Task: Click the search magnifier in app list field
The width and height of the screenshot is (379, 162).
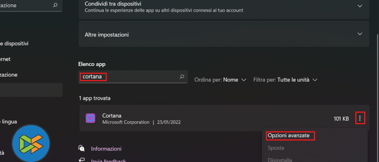Action: 182,77
